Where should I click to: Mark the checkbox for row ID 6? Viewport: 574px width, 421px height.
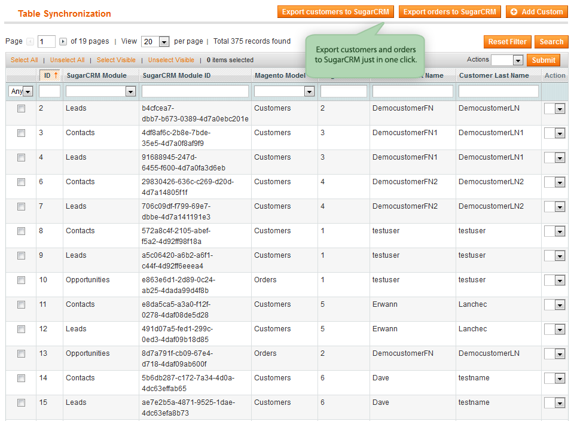[x=22, y=182]
